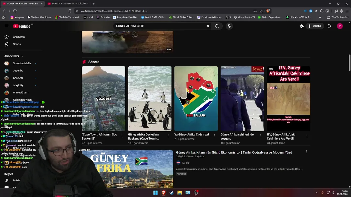Go to the YouTube logo home
351x197 pixels.
22,26
